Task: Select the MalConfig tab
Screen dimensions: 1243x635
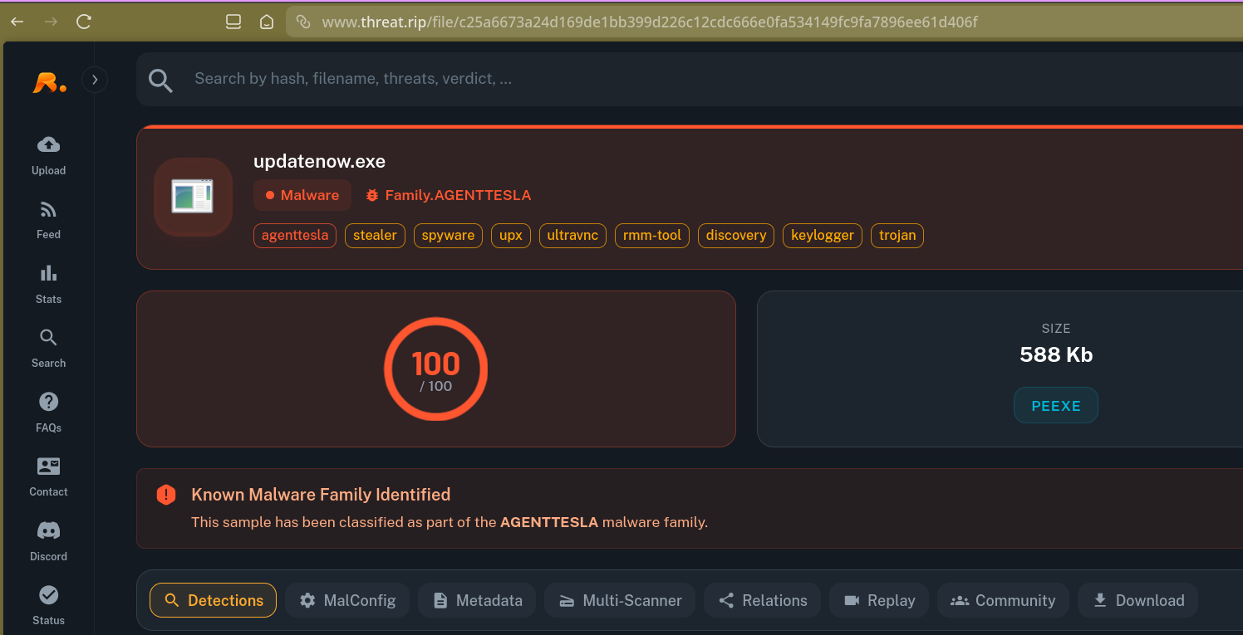Action: tap(346, 600)
